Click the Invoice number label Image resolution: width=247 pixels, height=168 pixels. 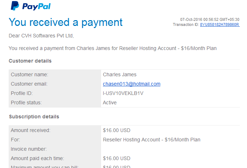(x=29, y=149)
